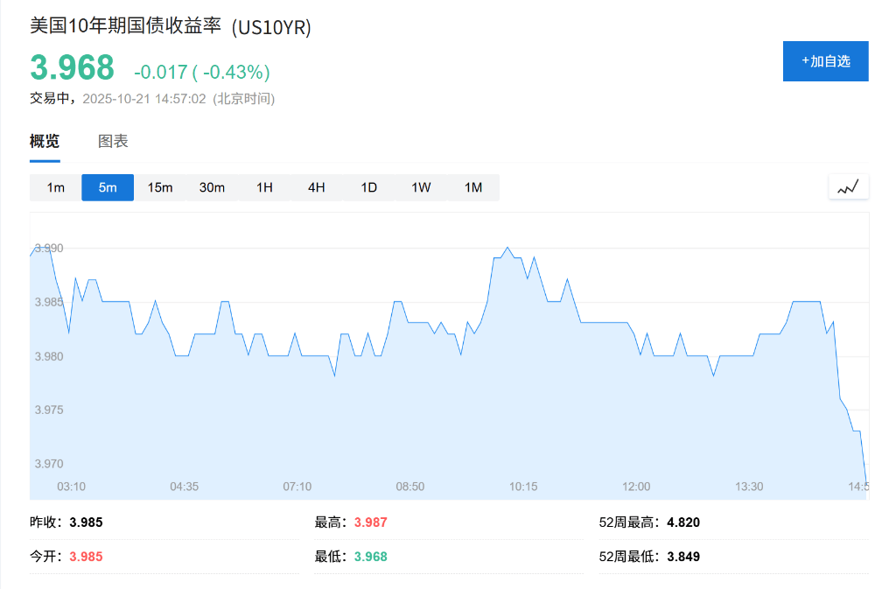
Task: Open the chart type selector icon
Action: 848,186
